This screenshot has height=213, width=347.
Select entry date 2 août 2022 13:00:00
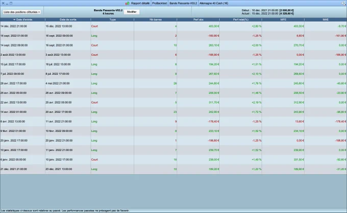(x=13, y=55)
